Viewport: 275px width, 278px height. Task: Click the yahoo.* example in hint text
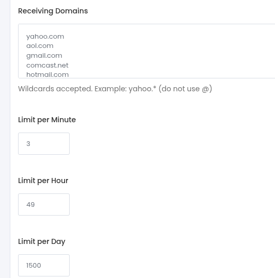point(142,89)
